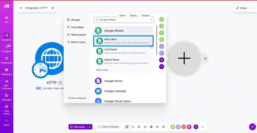Select the Built-in tools category

coord(76,42)
